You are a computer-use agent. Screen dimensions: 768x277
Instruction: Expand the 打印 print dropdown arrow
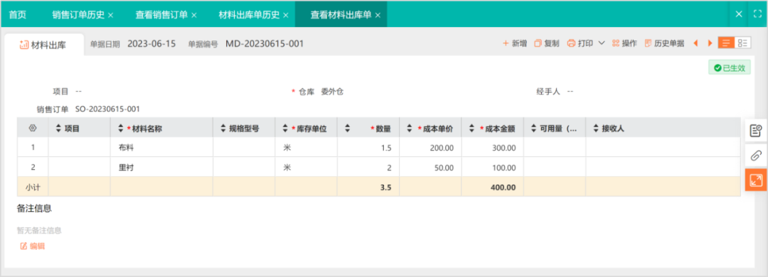[x=602, y=43]
